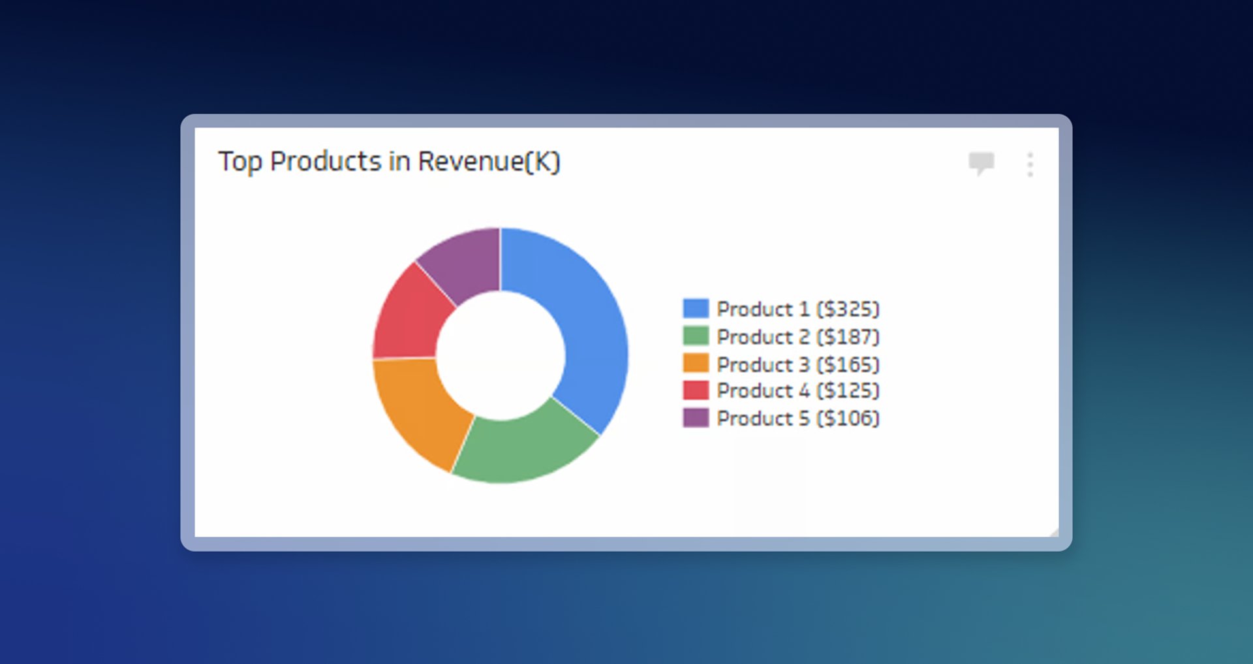Click the red Product 4 legend swatch
Screen dimensions: 1253x664
point(696,390)
